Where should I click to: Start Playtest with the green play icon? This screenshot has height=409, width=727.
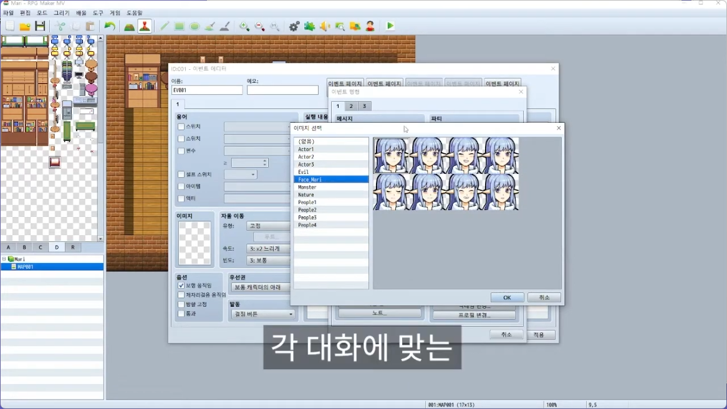pyautogui.click(x=390, y=26)
